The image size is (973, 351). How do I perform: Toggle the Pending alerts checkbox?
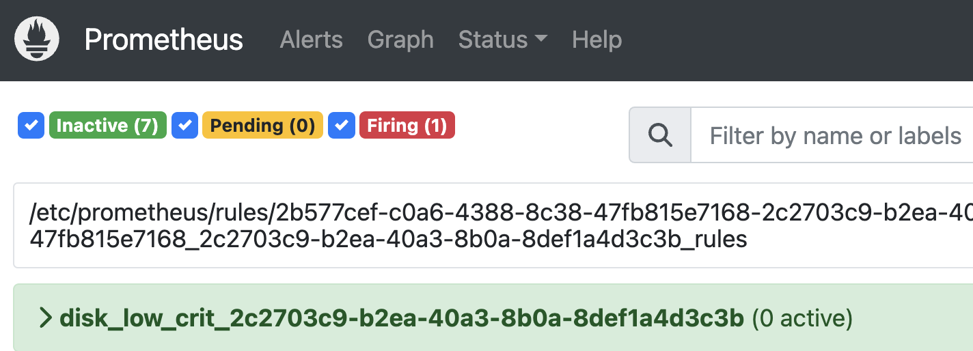(184, 126)
